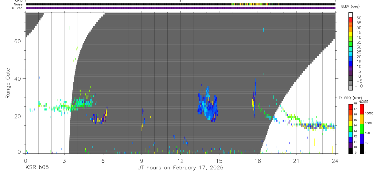Click the black Noise strip above the plot
The width and height of the screenshot is (377, 174).
tap(180, 4)
